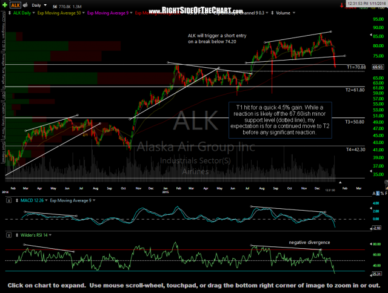Click the 69.93 current price tag
The width and height of the screenshot is (388, 293).
click(x=378, y=67)
